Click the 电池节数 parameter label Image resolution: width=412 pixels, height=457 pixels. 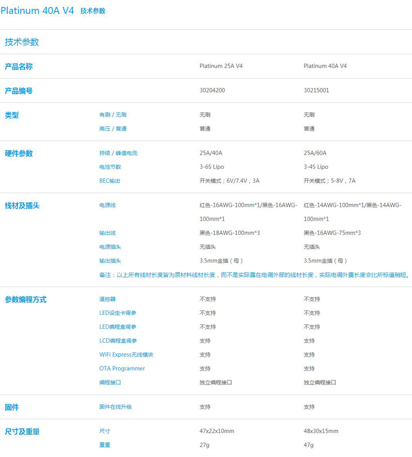110,167
